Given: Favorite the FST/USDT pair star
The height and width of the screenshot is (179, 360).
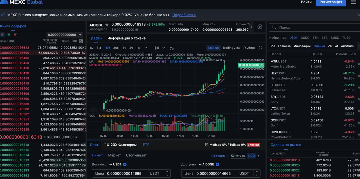Looking at the screenshot, I should coord(359,87).
